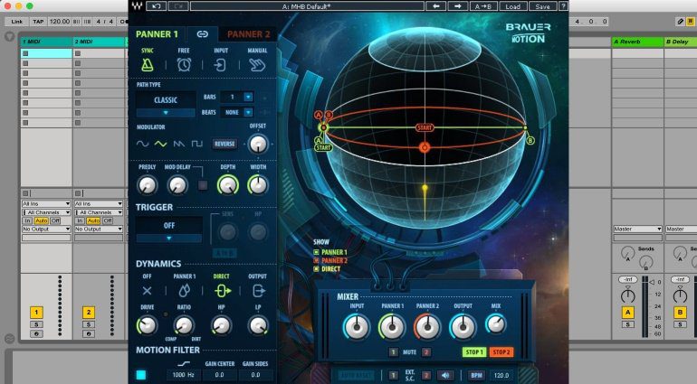Open help question mark button
The width and height of the screenshot is (697, 384).
click(x=563, y=6)
